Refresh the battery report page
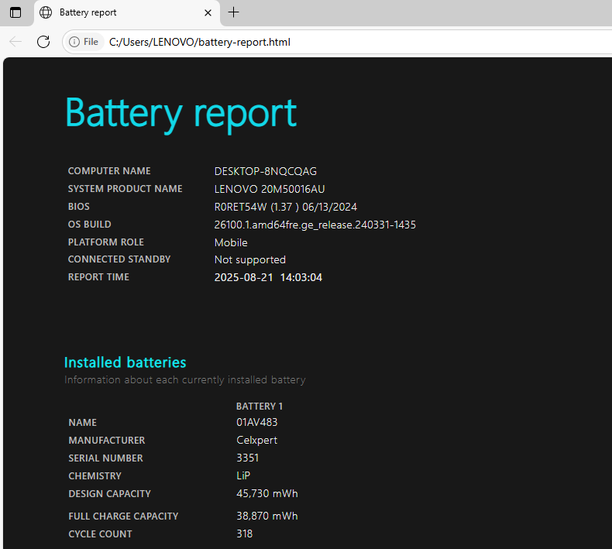Image resolution: width=612 pixels, height=549 pixels. pyautogui.click(x=43, y=42)
